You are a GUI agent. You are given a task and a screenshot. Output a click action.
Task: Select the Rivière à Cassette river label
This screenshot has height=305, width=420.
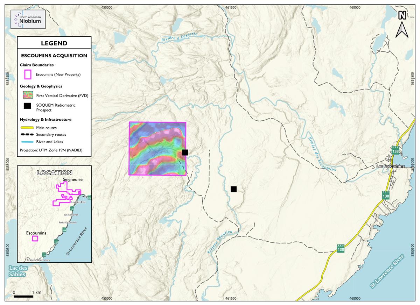point(179,37)
